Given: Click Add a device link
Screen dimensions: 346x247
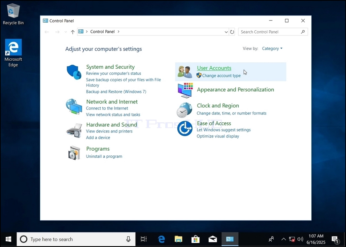Looking at the screenshot, I should (x=98, y=137).
